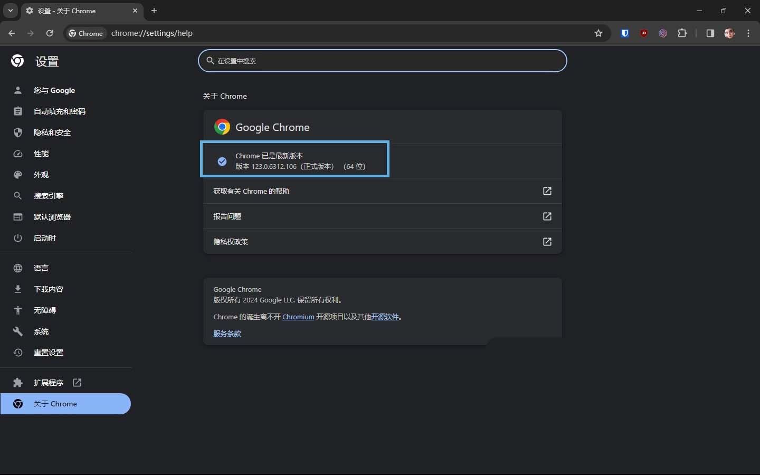Open the 您与 Google settings section
Screen dimensions: 760x475
pos(65,90)
